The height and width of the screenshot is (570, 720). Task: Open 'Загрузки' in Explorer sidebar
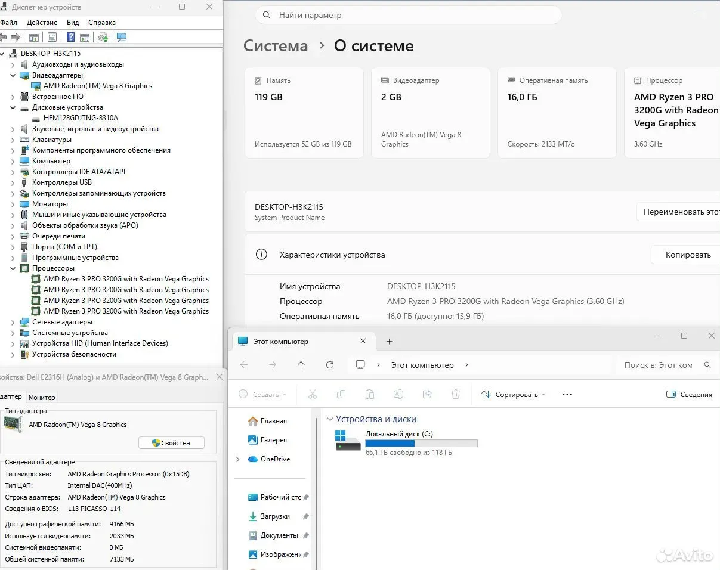point(269,516)
